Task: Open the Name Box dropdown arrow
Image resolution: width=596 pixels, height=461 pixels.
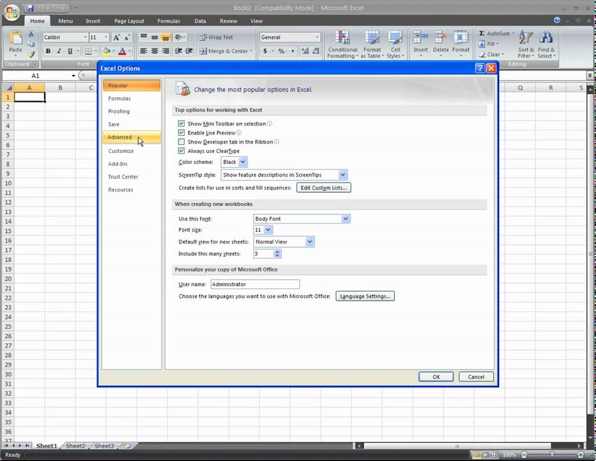Action: click(73, 76)
